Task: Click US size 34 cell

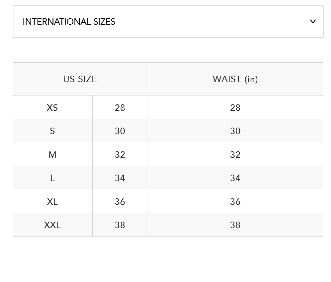Action: (x=120, y=178)
